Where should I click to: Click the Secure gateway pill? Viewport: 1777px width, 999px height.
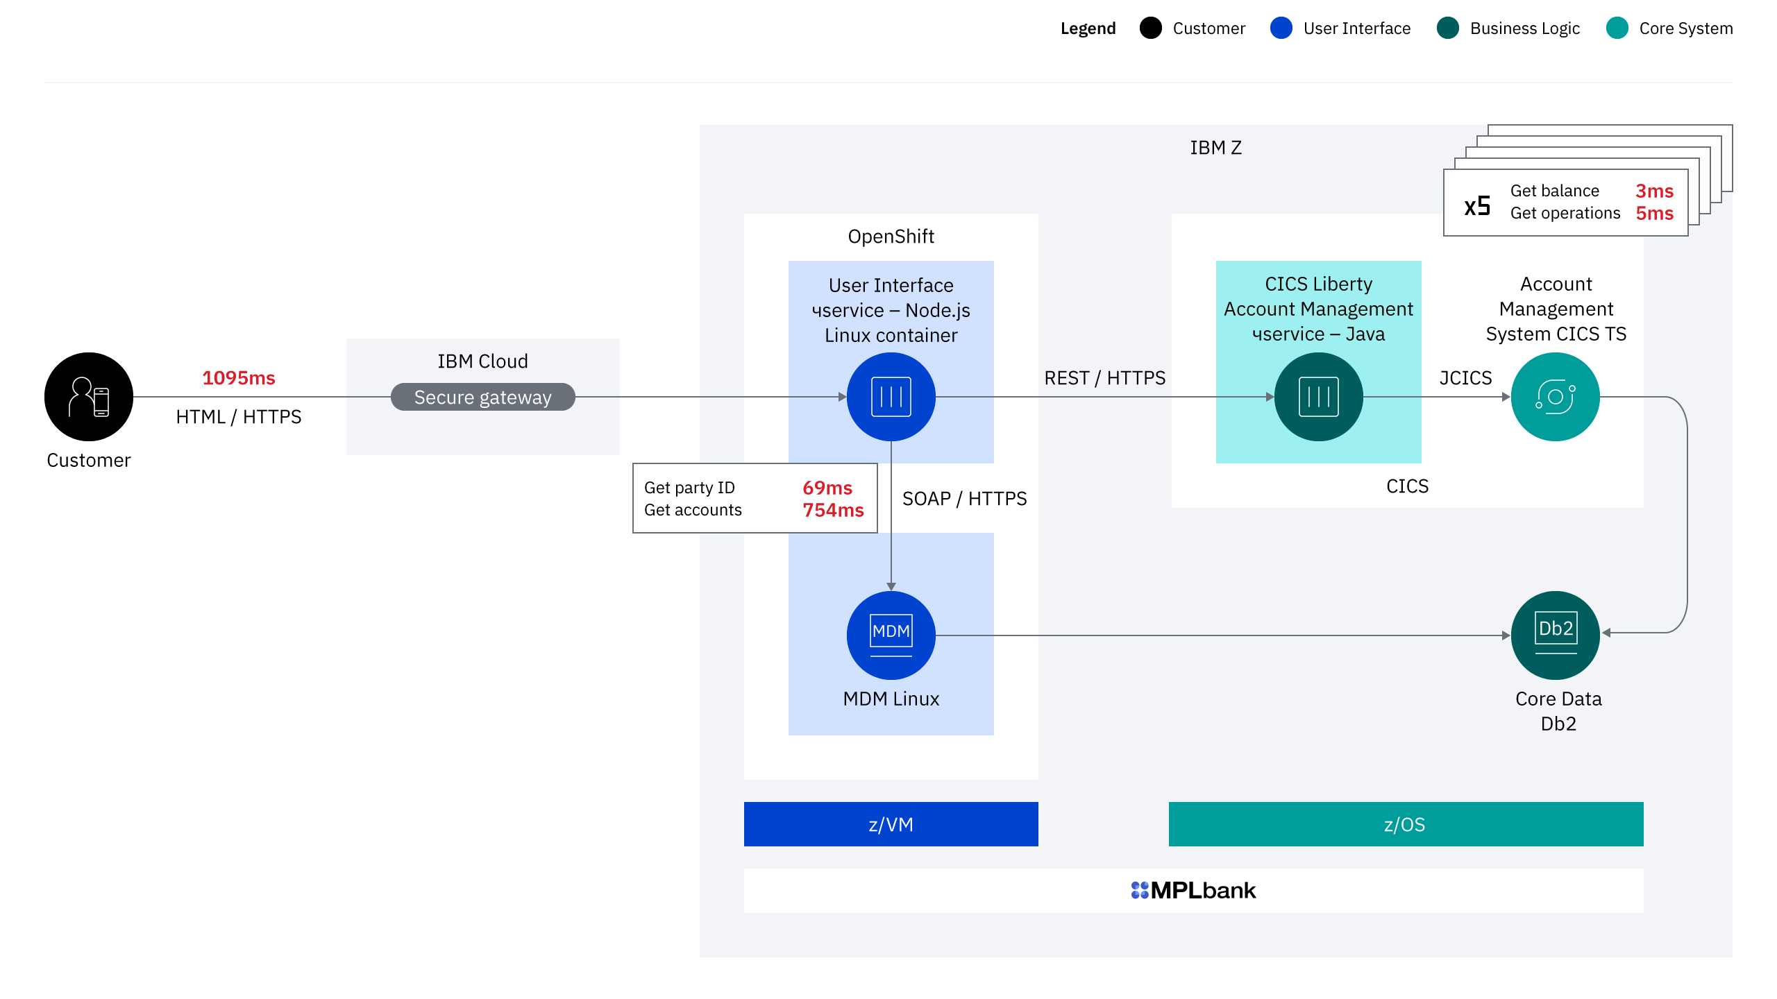(482, 397)
